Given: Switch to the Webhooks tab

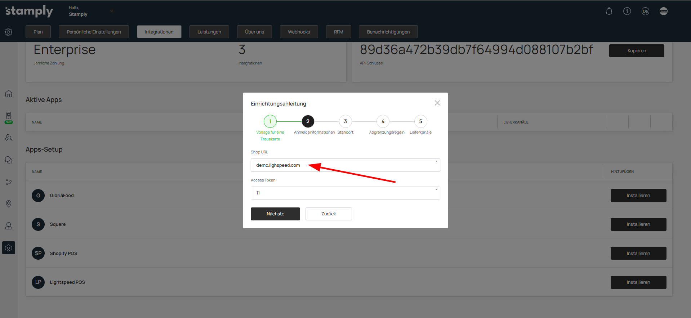Looking at the screenshot, I should [x=299, y=32].
